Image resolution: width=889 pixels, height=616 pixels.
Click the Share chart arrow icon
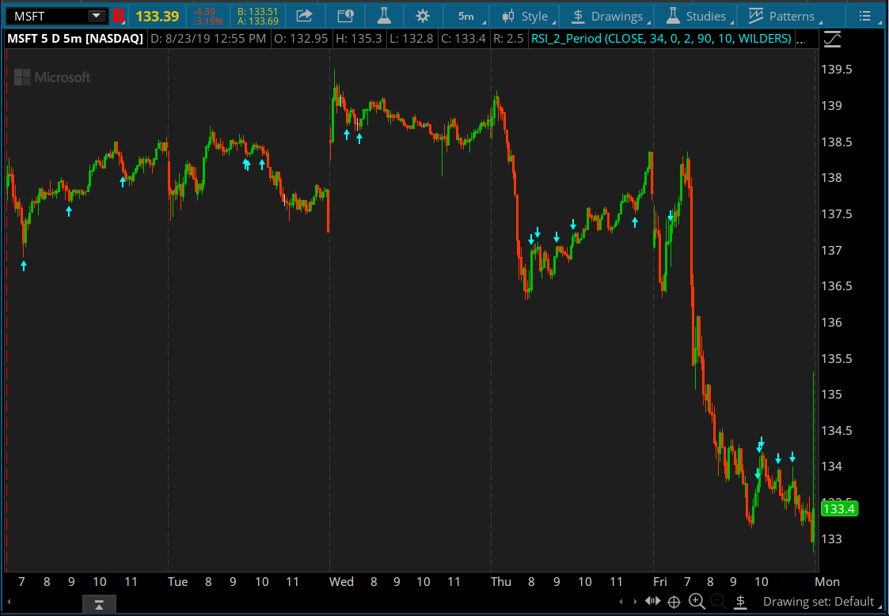tap(304, 16)
